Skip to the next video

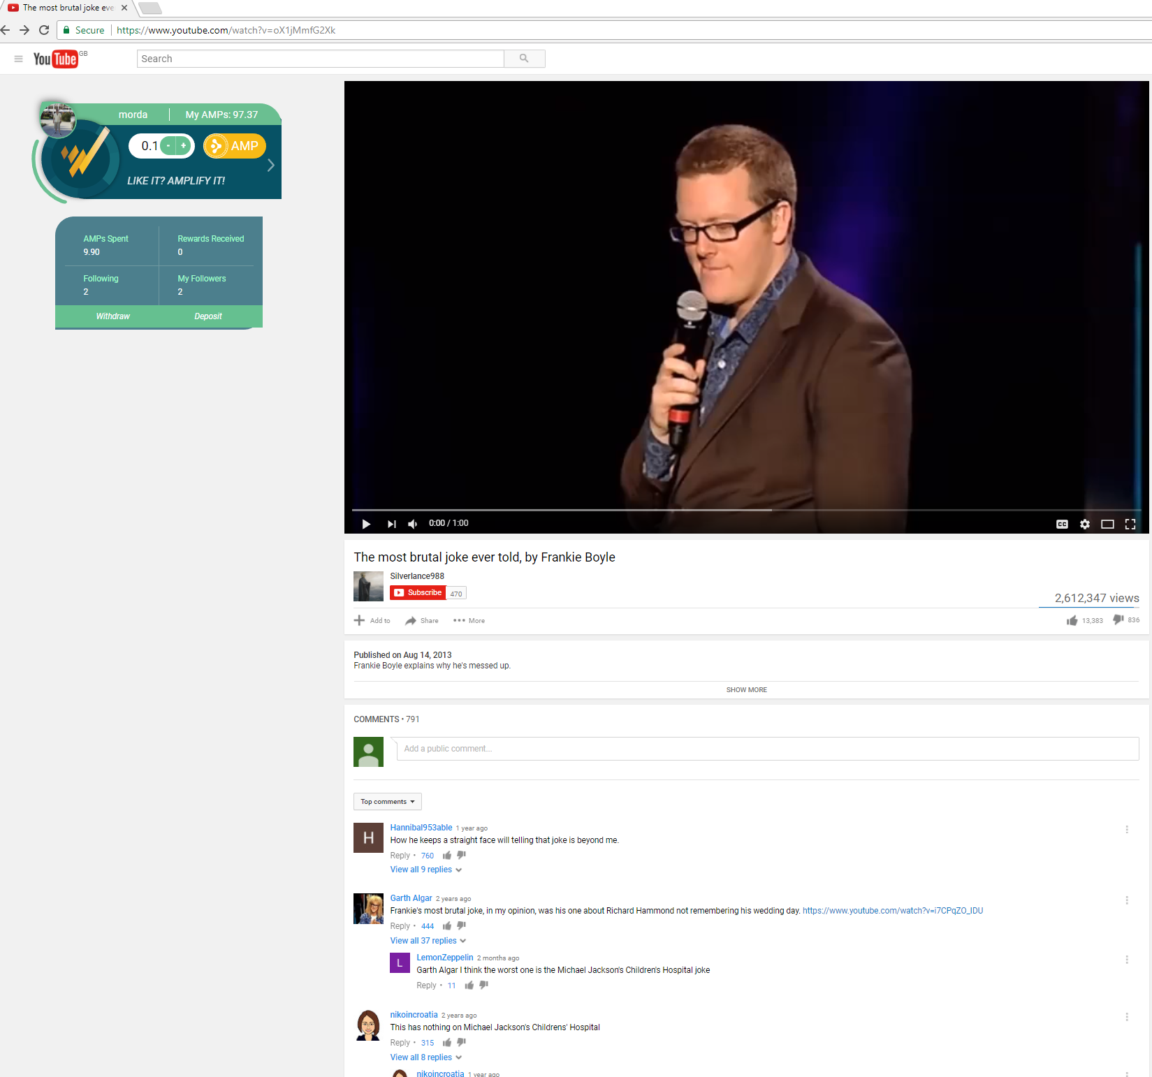tap(391, 524)
